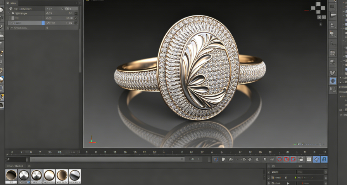Select the highlighted sphere tool in left toolbar

click(x=1, y=80)
